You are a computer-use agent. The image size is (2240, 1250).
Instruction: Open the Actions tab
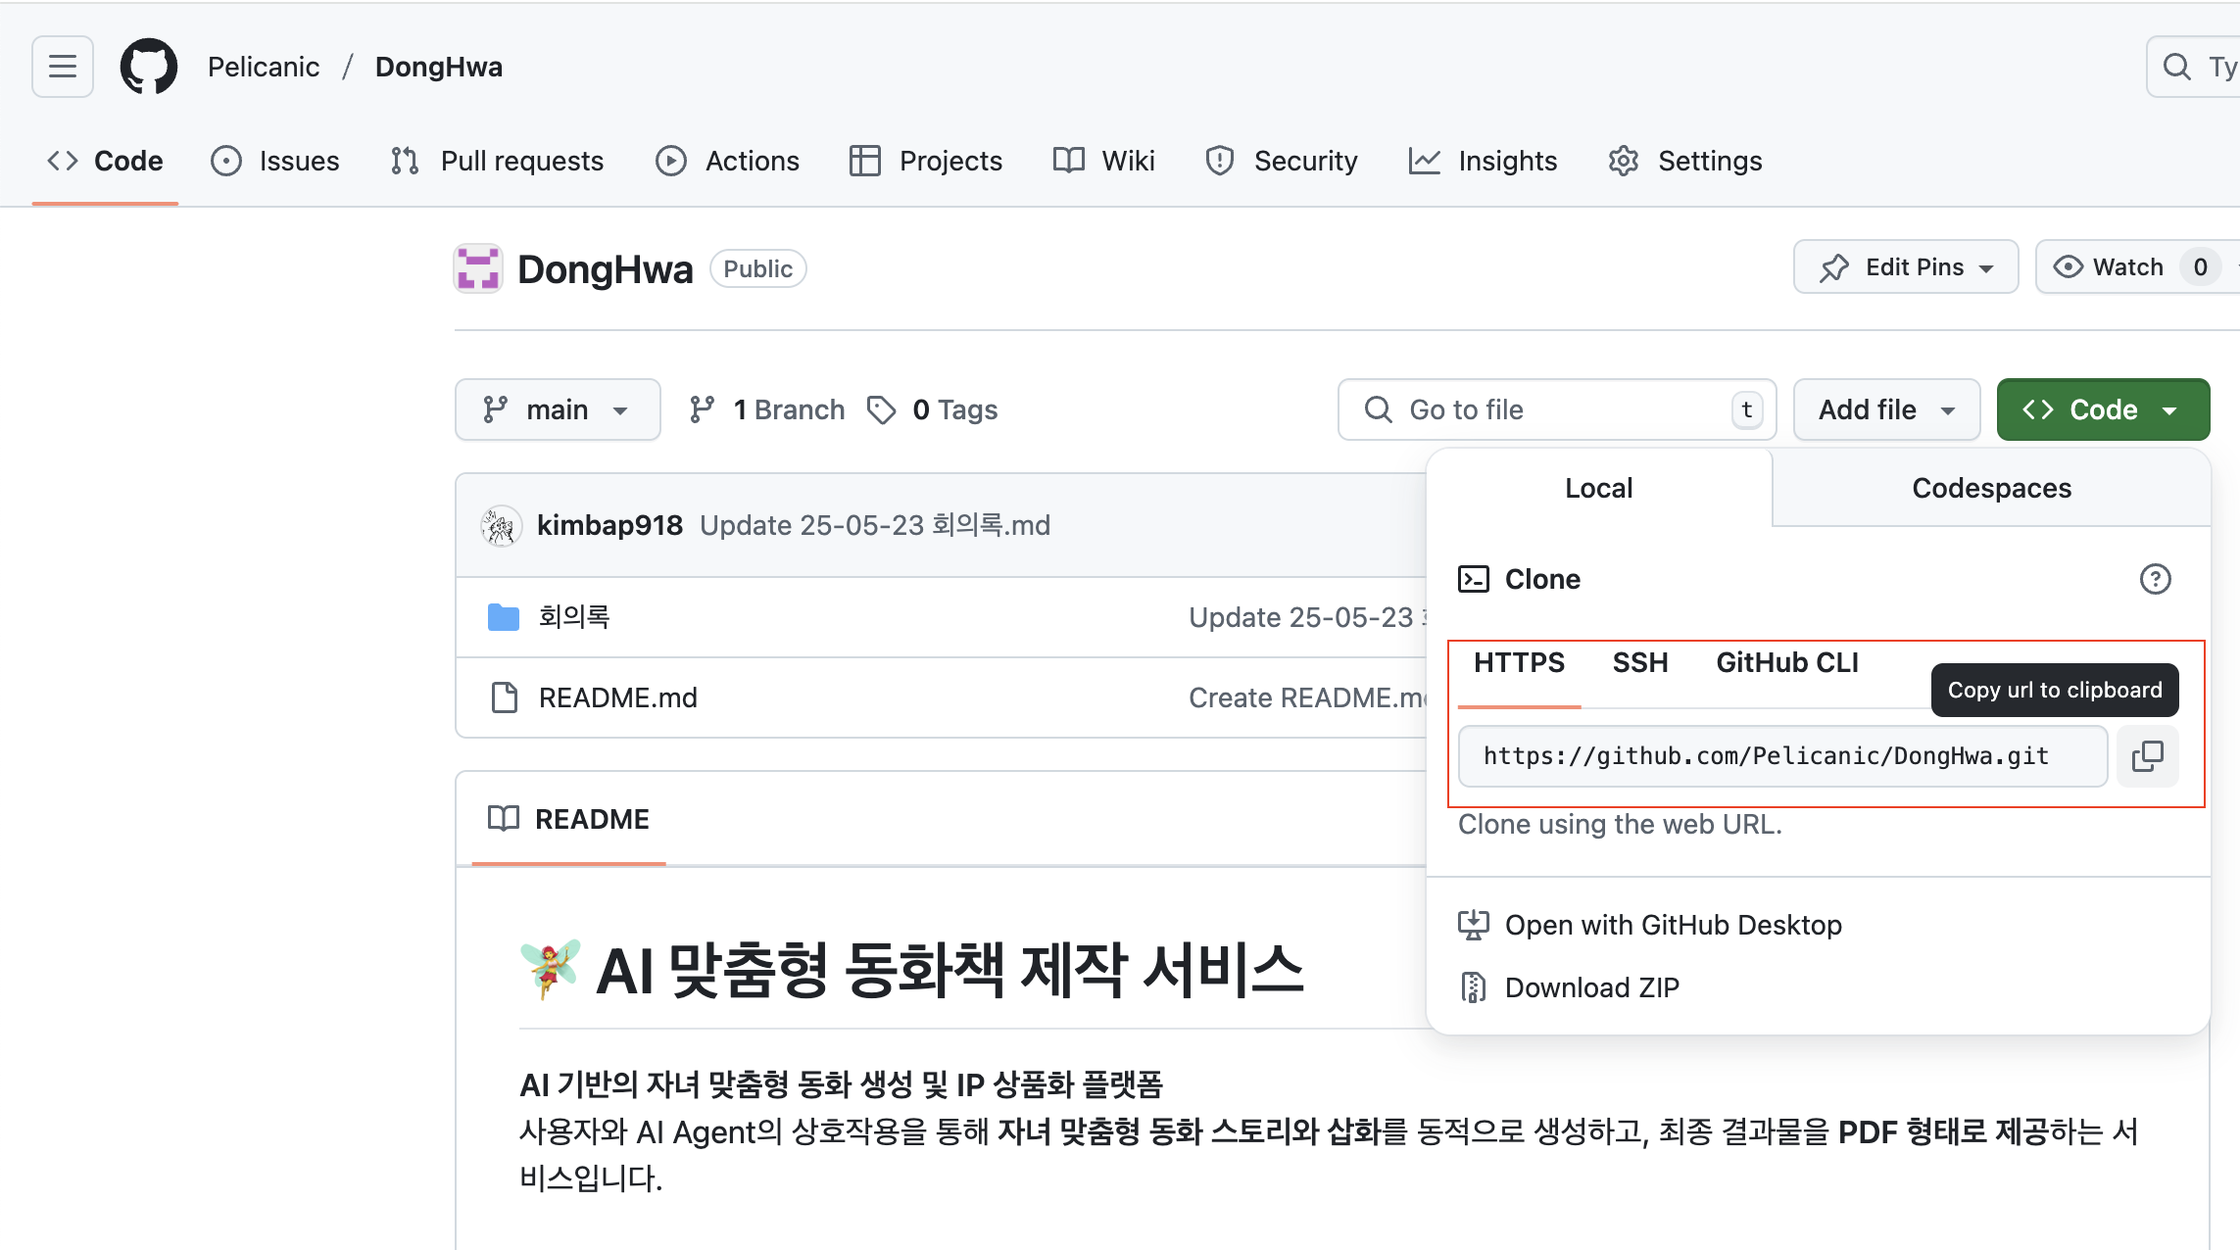727,161
